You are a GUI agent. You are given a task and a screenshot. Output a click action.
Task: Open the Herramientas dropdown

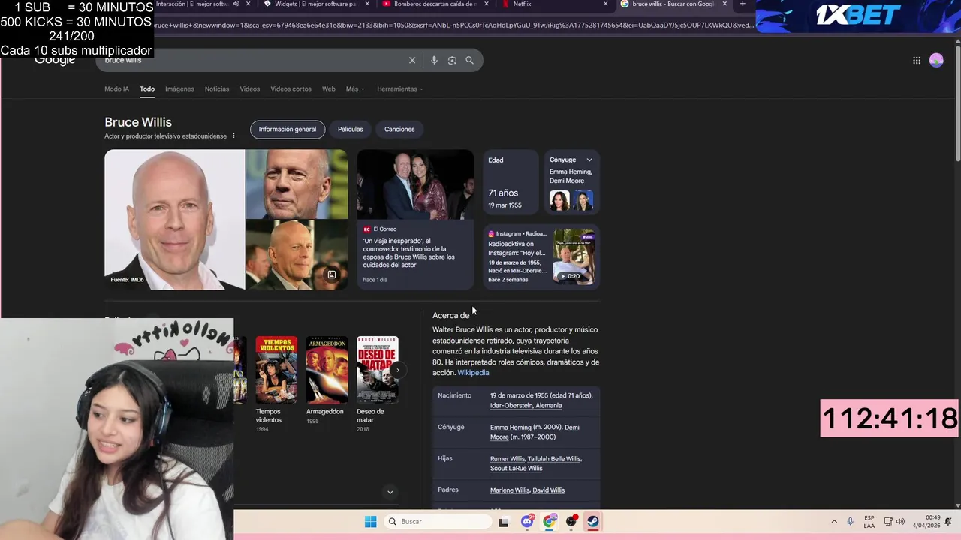click(x=400, y=88)
